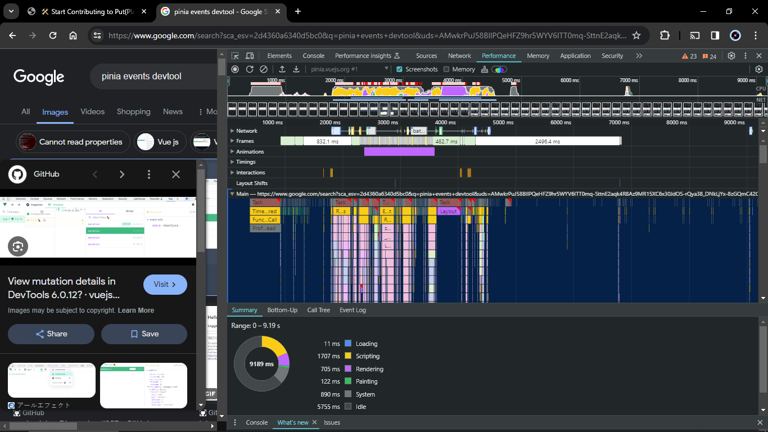This screenshot has height=432, width=768.
Task: Click the collect garbage icon
Action: pos(484,69)
